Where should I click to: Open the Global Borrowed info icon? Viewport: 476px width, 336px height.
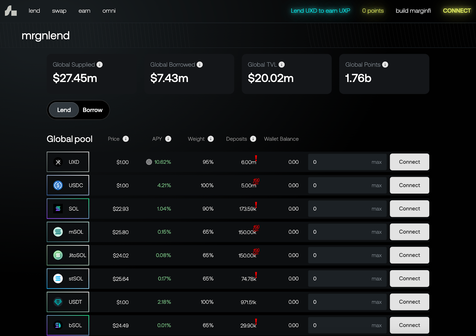click(200, 65)
